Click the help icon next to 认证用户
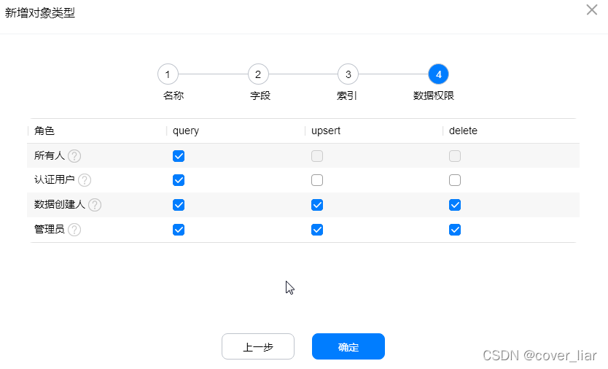Image resolution: width=608 pixels, height=369 pixels. click(85, 180)
